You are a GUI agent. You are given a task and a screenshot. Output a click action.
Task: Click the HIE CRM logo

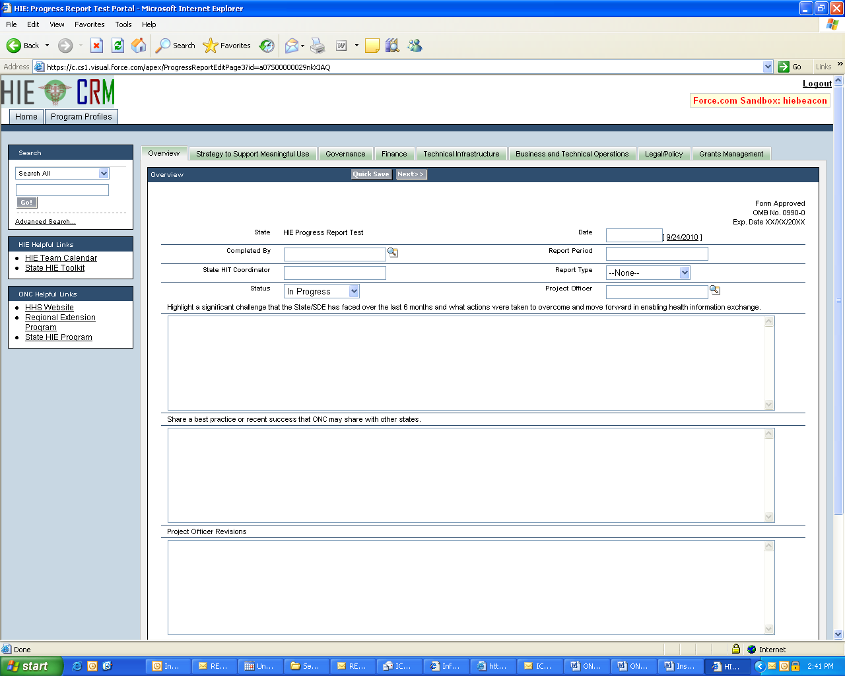(x=58, y=92)
